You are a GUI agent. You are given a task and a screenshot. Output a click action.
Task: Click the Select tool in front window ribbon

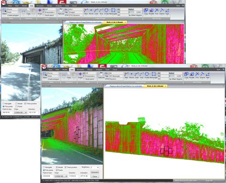tap(45, 75)
